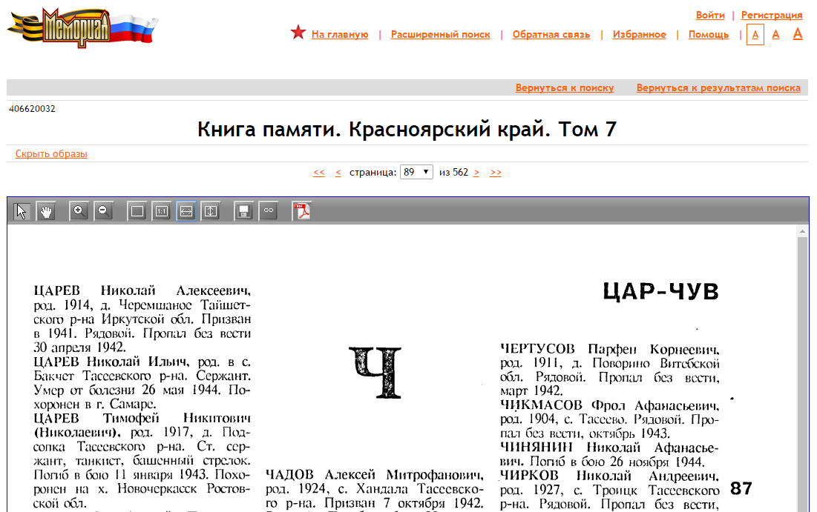Click 'Вернуться к результатам поиска' link
Image resolution: width=817 pixels, height=512 pixels.
point(718,88)
